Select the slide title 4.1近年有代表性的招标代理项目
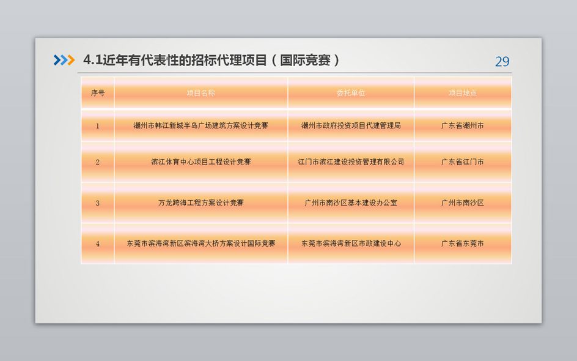The width and height of the screenshot is (577, 361). pyautogui.click(x=211, y=60)
